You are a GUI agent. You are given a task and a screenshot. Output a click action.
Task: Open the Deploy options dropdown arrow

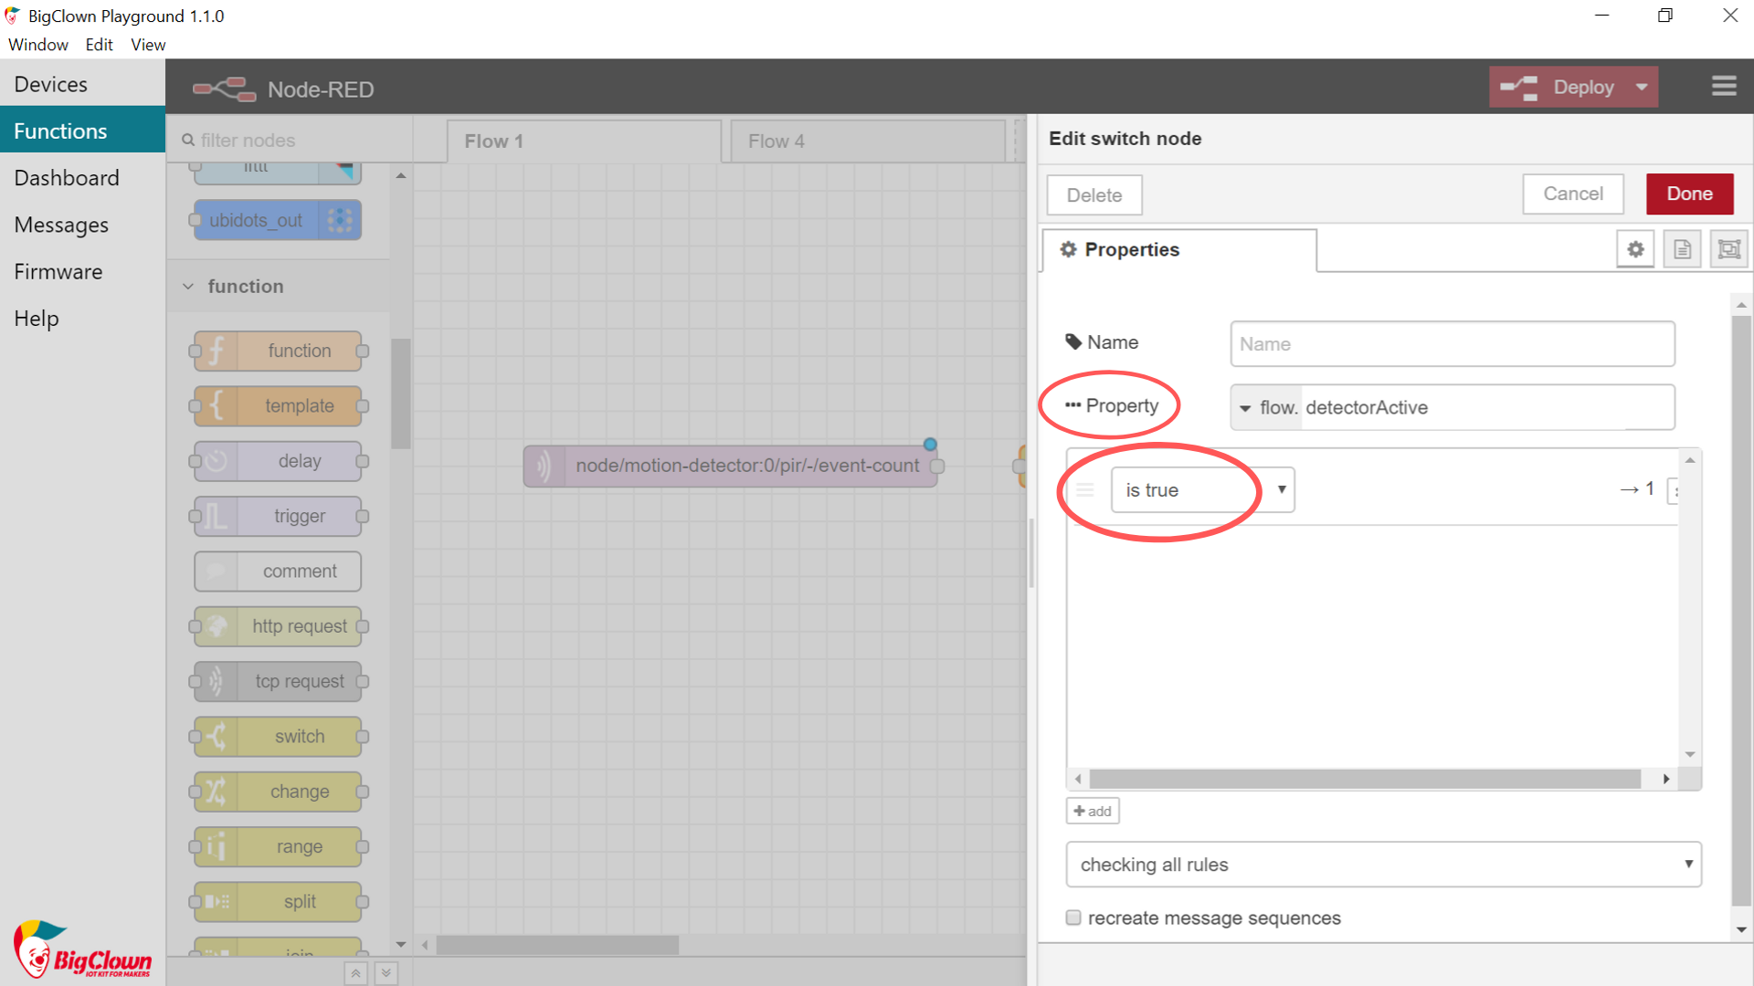(x=1642, y=88)
